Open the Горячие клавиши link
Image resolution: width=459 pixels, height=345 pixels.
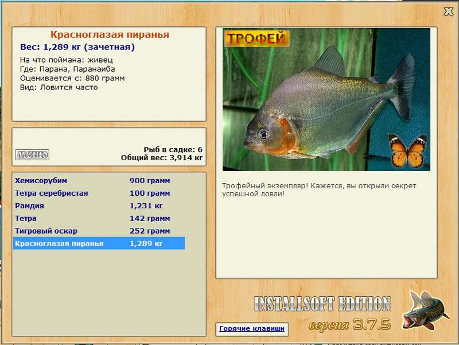tap(252, 328)
